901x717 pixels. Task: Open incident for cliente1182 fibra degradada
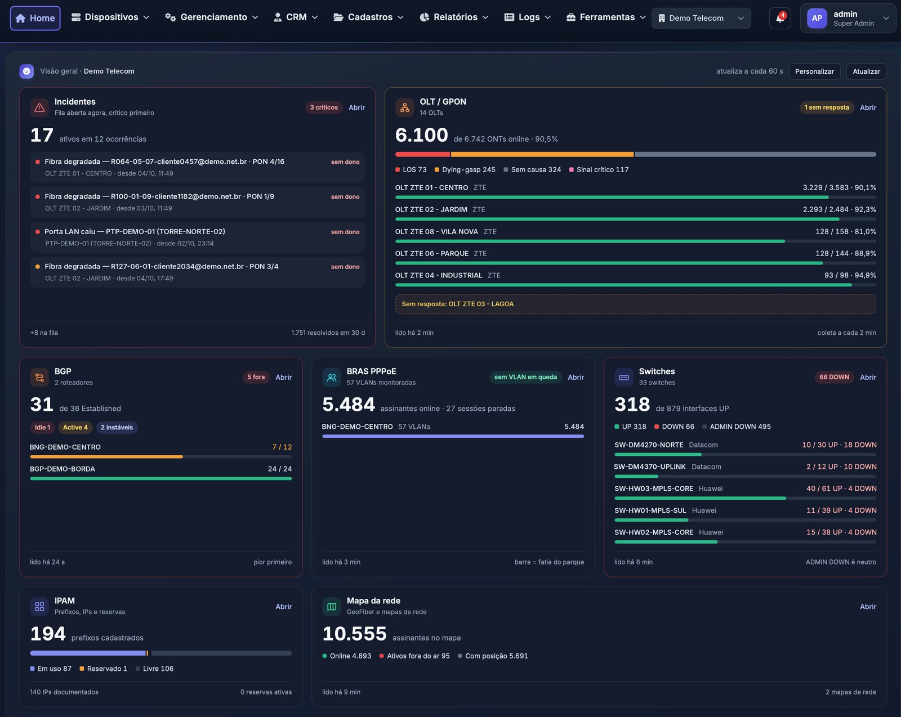[x=197, y=202]
